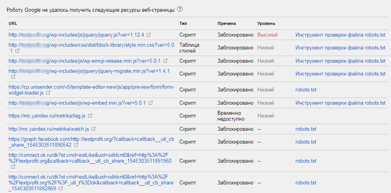Click the Тип column header
This screenshot has height=193, width=391.
183,23
